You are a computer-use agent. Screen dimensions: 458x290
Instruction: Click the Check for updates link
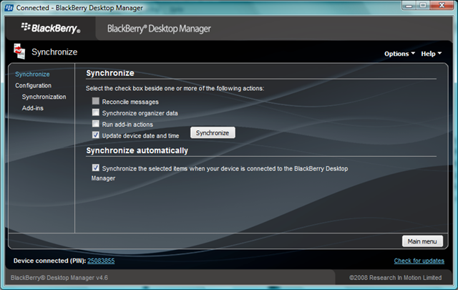(419, 261)
